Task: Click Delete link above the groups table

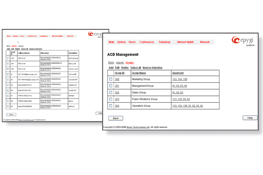Action: click(125, 68)
